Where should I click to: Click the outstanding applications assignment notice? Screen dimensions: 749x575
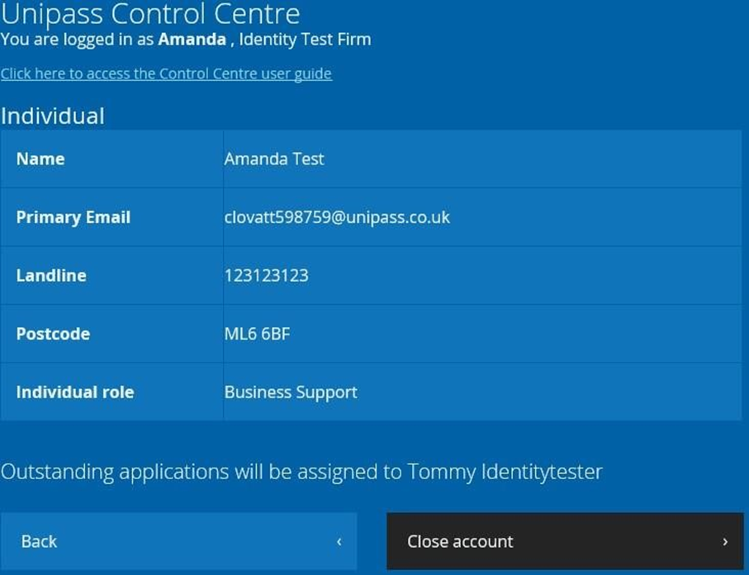(301, 472)
